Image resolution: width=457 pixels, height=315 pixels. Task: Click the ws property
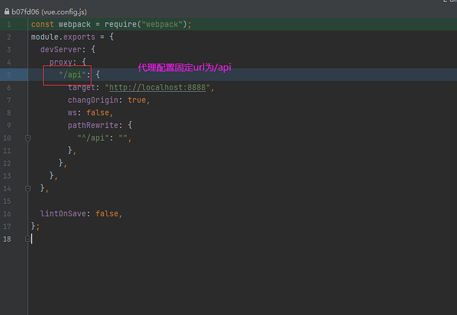72,112
